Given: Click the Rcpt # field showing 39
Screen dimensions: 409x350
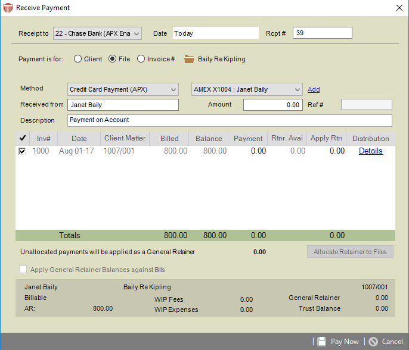Looking at the screenshot, I should tap(323, 33).
